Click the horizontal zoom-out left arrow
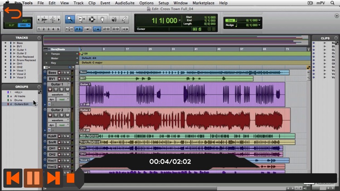 coord(39,19)
